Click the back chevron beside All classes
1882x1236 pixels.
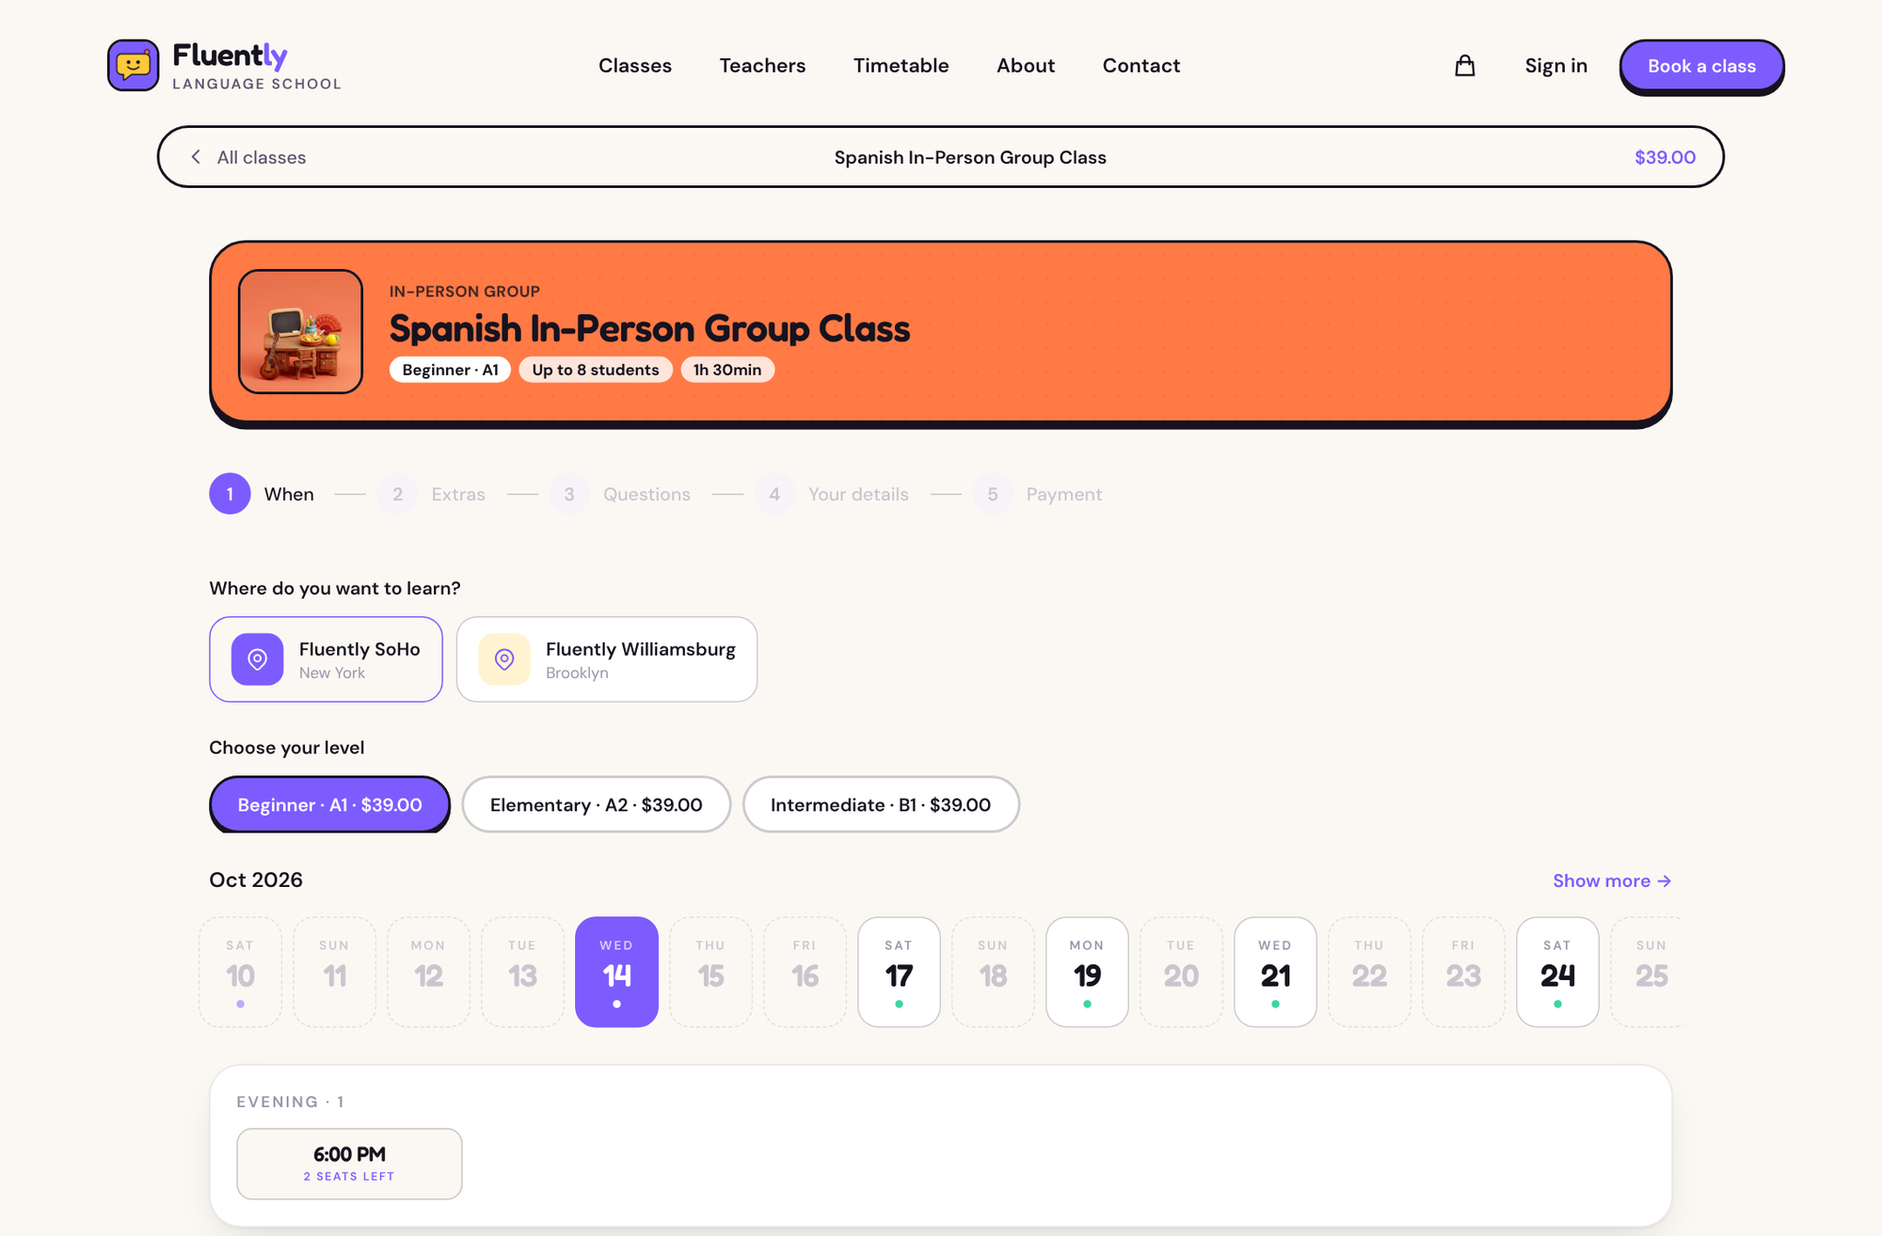tap(196, 157)
